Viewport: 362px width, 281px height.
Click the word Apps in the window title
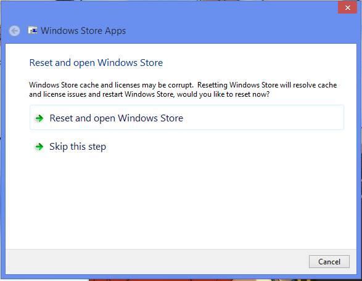115,31
